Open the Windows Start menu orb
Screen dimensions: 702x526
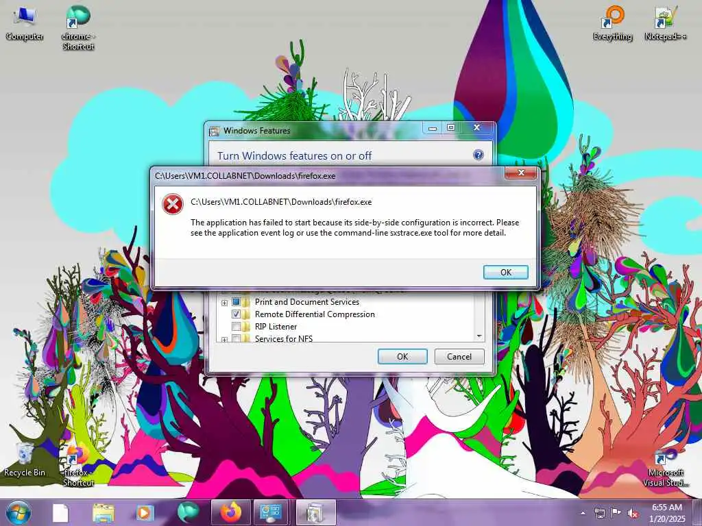[19, 512]
